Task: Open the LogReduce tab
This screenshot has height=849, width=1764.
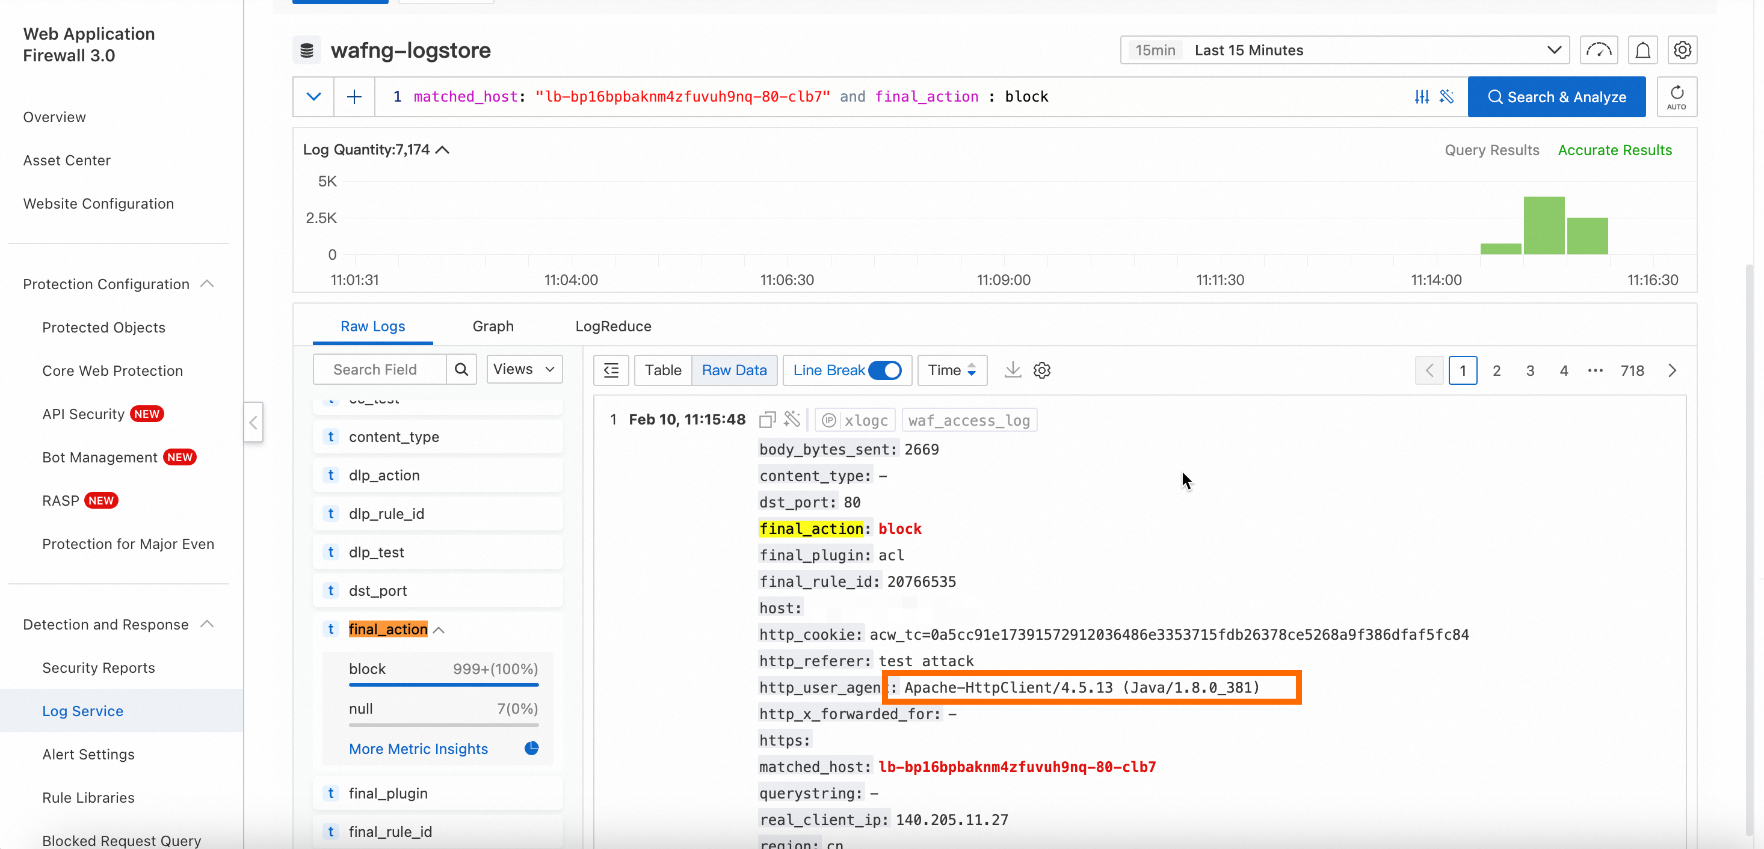Action: [613, 326]
